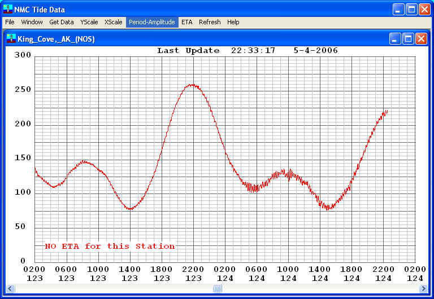Open the Help menu
This screenshot has width=434, height=299.
[233, 22]
